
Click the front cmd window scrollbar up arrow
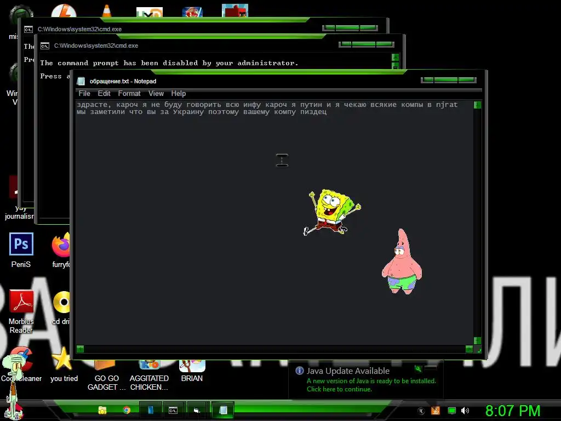395,57
